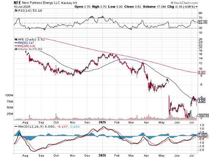Click the 53.18 RSI axis flag
209x158 pixels.
click(x=202, y=22)
